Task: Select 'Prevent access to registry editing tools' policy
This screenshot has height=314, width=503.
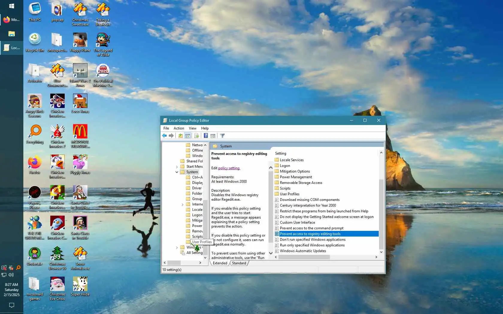Action: (x=326, y=234)
